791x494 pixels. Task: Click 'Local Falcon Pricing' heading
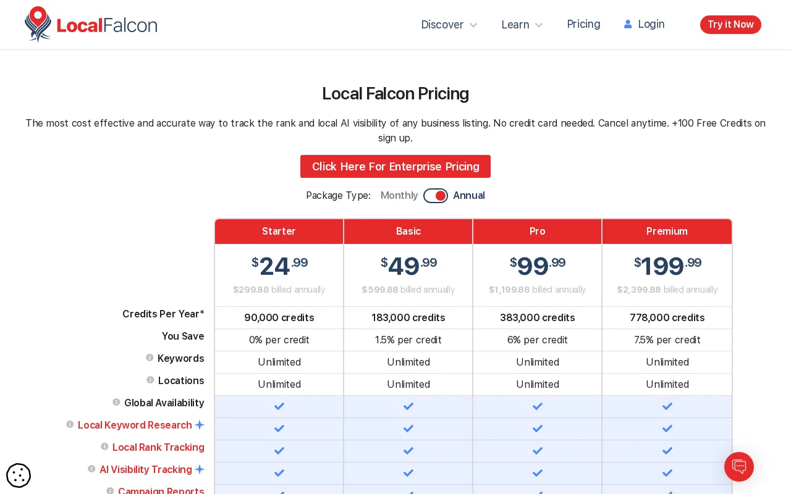pyautogui.click(x=395, y=94)
